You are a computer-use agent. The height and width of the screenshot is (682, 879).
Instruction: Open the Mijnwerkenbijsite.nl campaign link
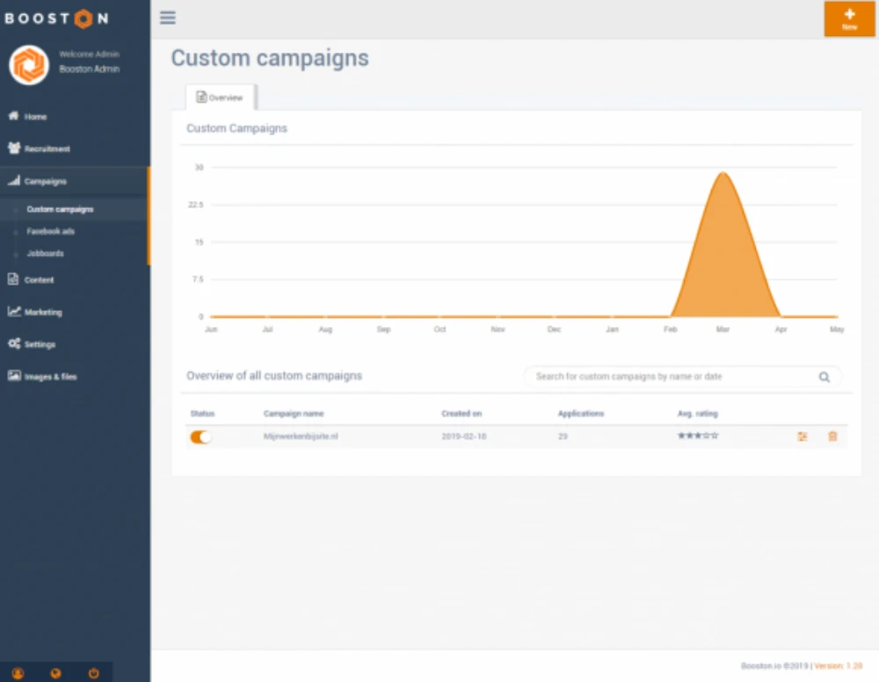point(301,436)
